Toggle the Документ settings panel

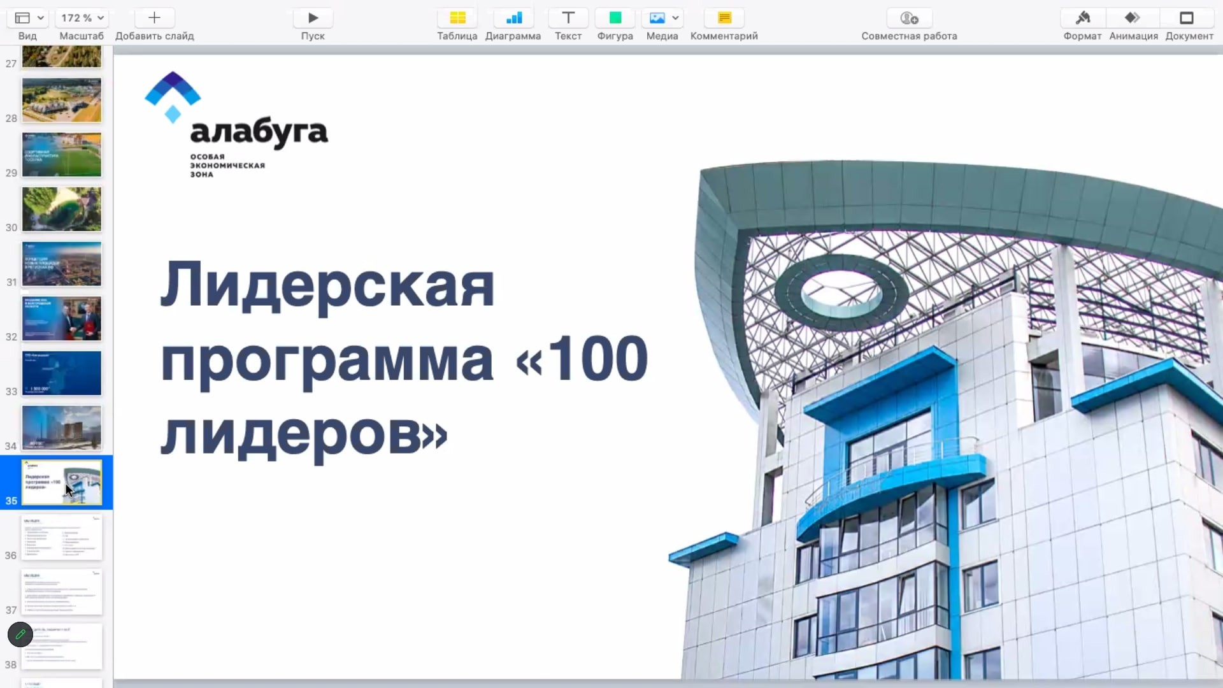tap(1187, 18)
